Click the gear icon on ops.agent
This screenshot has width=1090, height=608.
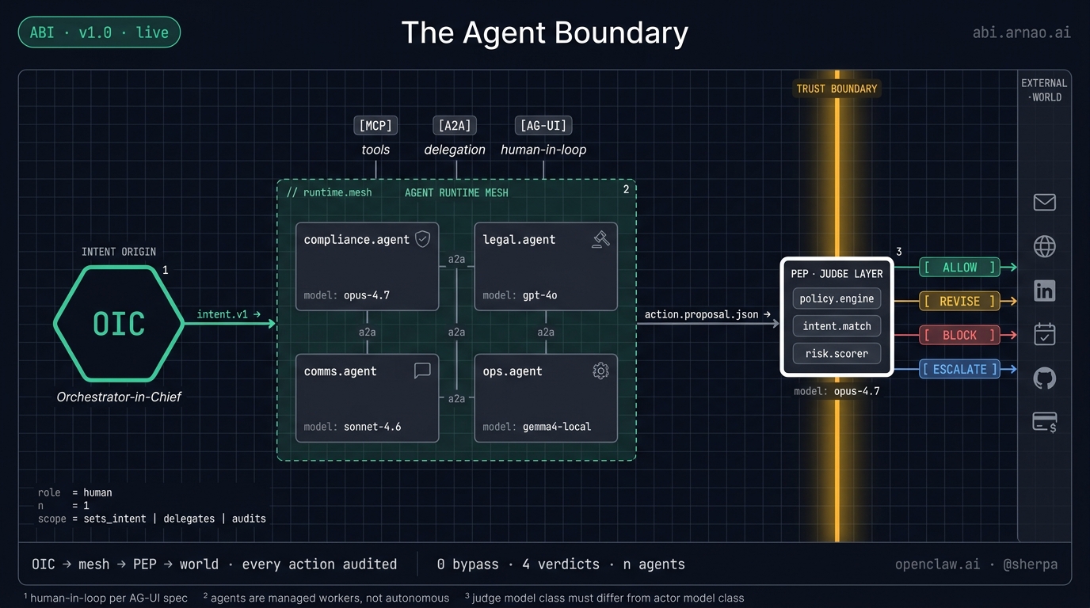point(600,370)
